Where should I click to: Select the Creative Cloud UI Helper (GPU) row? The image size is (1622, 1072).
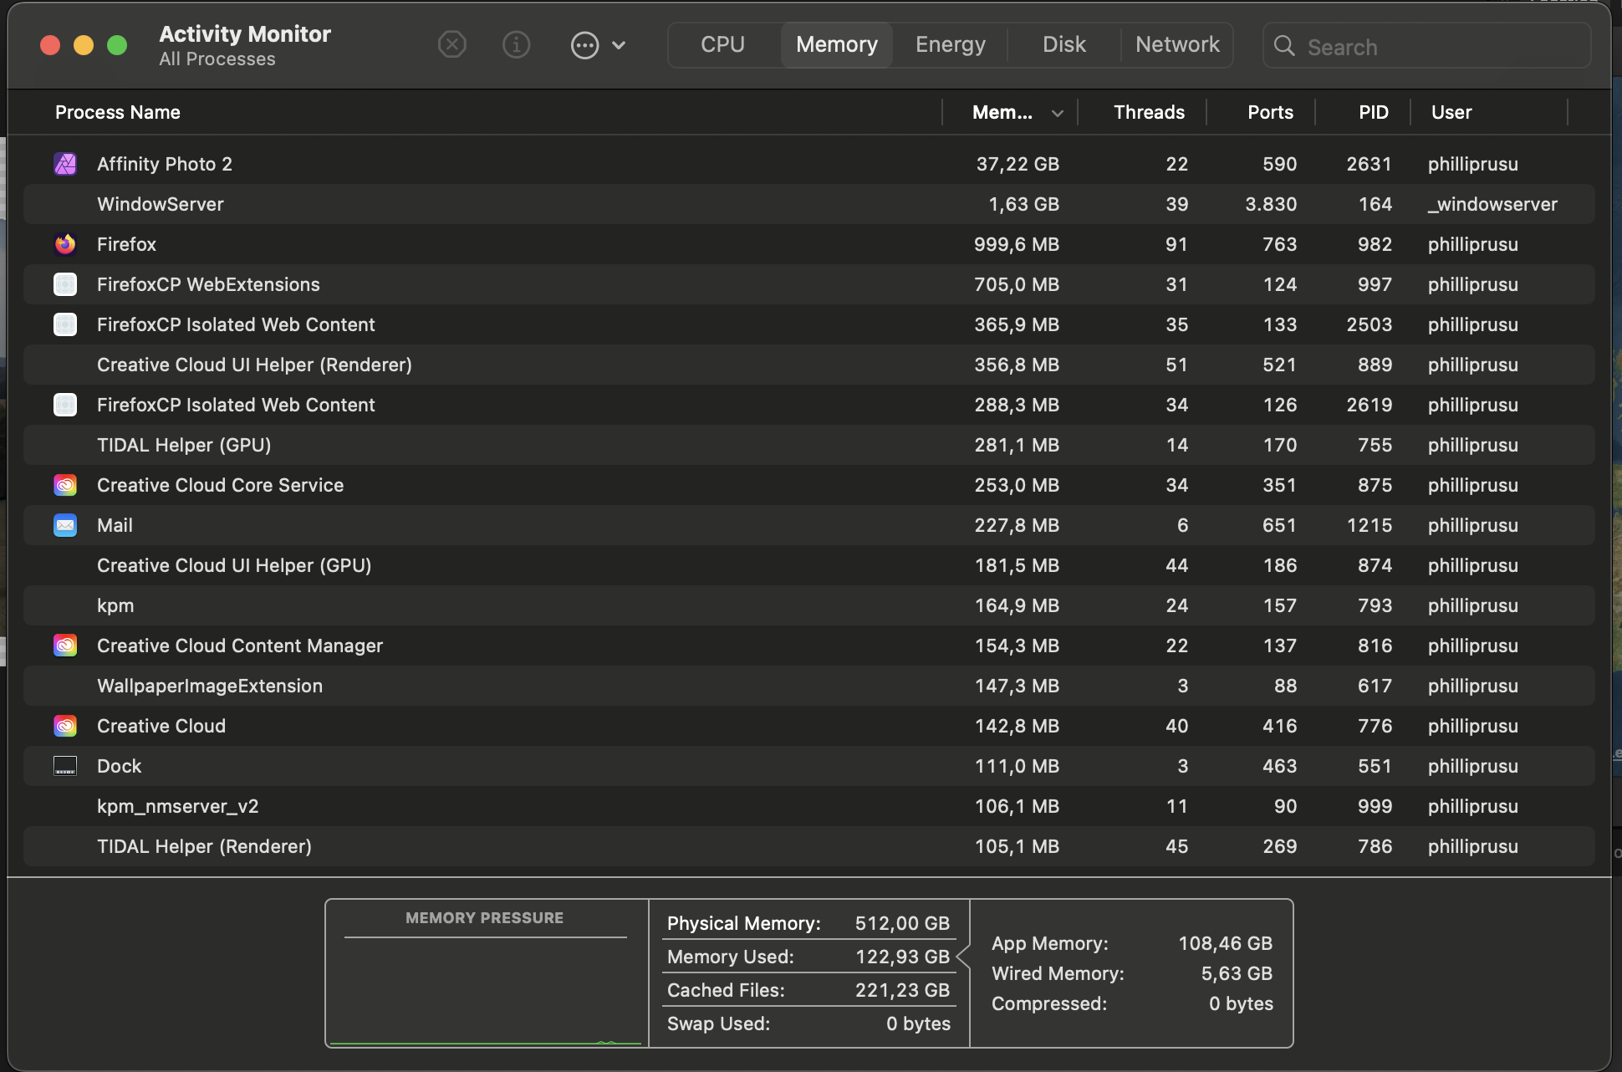pyautogui.click(x=808, y=565)
